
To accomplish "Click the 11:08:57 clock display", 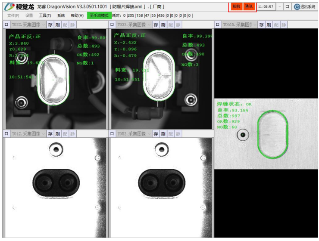I will click(x=266, y=7).
